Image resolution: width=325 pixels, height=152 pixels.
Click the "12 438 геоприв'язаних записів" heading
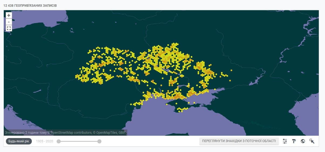coord(30,5)
